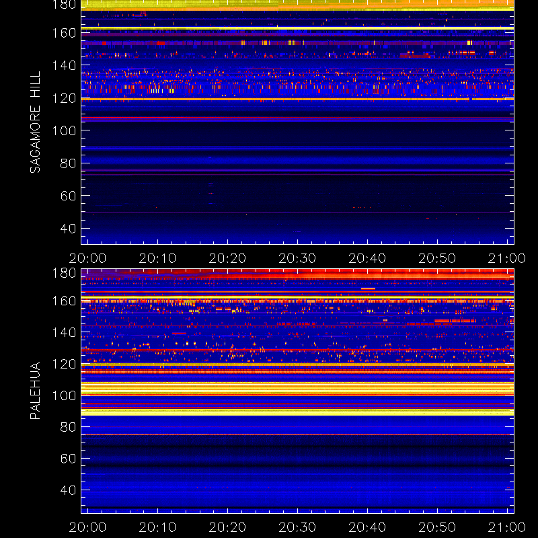Select the 60 tick label on Sagamore Hill plot
The image size is (538, 538).
click(68, 196)
